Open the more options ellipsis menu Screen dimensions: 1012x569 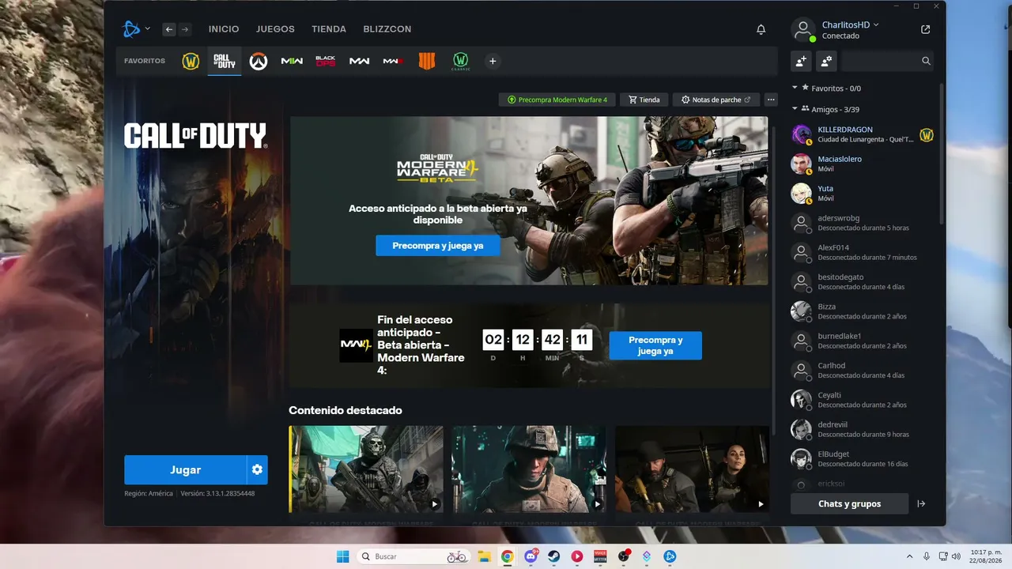tap(771, 100)
